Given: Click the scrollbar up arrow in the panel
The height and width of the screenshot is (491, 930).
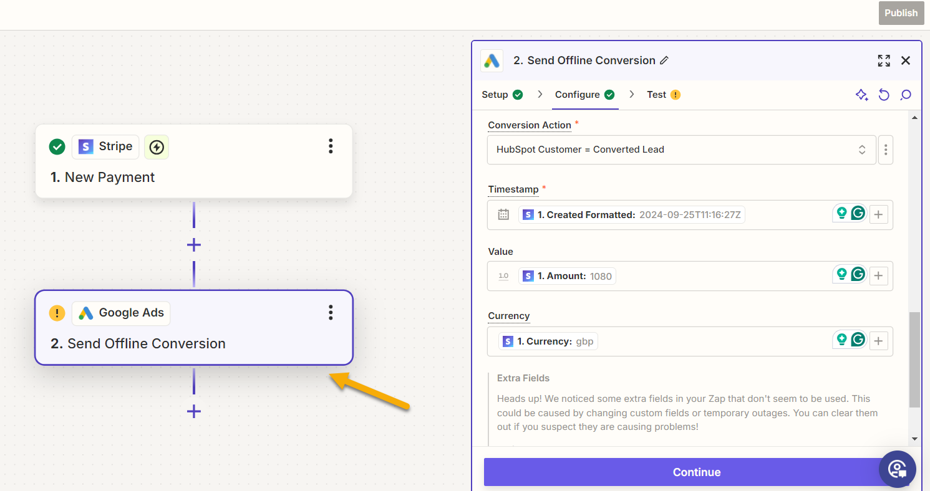Looking at the screenshot, I should [x=914, y=118].
